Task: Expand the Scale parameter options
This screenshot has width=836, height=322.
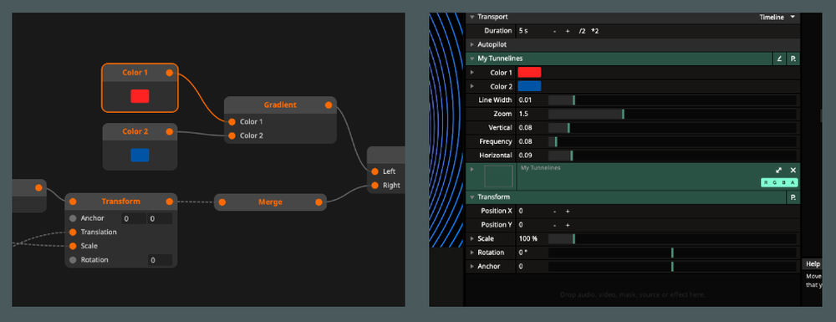Action: pos(472,239)
